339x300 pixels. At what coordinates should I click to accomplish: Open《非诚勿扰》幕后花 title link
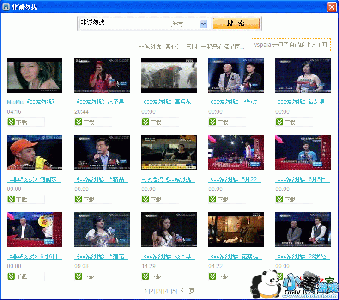[169, 102]
